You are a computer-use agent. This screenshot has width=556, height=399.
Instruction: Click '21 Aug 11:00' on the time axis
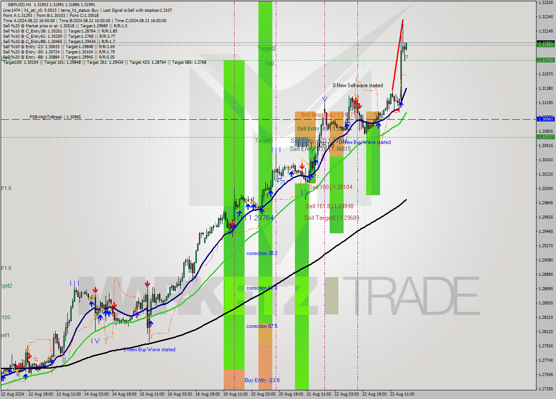point(319,394)
